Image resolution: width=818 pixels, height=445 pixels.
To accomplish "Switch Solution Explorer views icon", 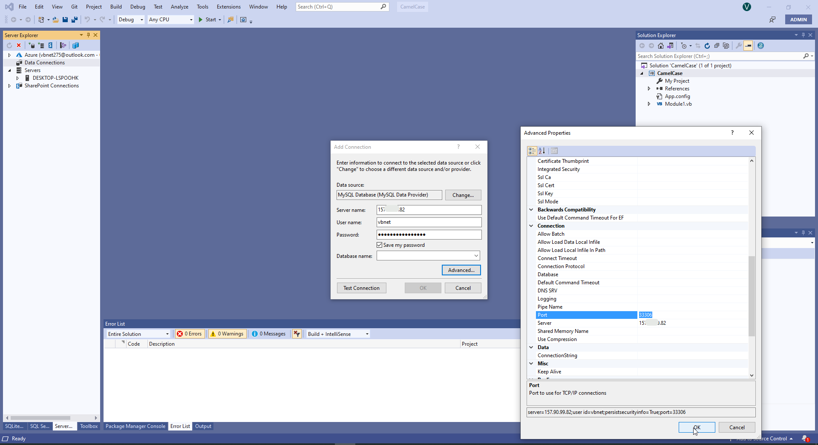I will point(670,46).
